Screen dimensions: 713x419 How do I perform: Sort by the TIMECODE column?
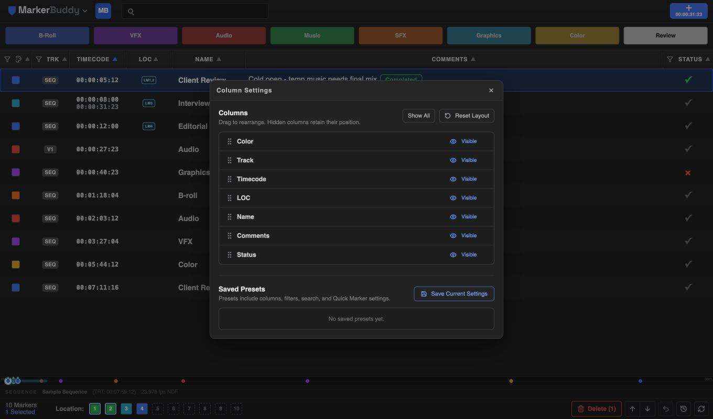pos(97,59)
